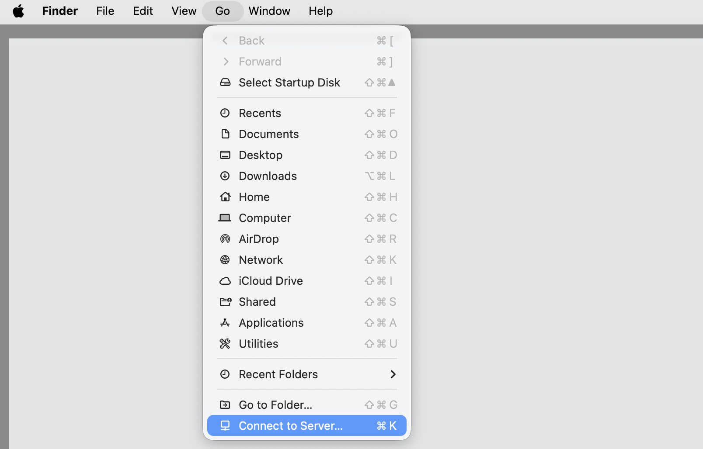Choose Select Startup Disk

pyautogui.click(x=307, y=82)
